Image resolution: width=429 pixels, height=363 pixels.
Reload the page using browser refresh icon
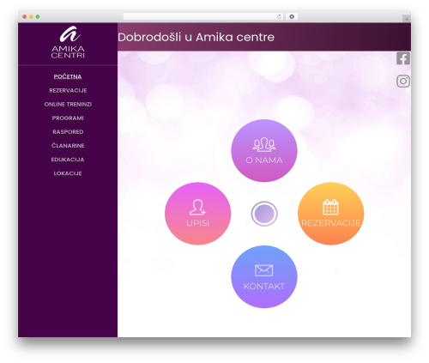279,16
